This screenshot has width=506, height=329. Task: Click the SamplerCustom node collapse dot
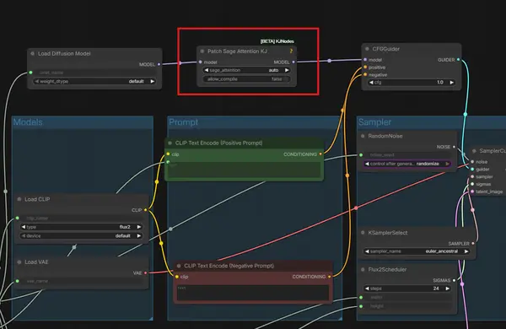[474, 151]
